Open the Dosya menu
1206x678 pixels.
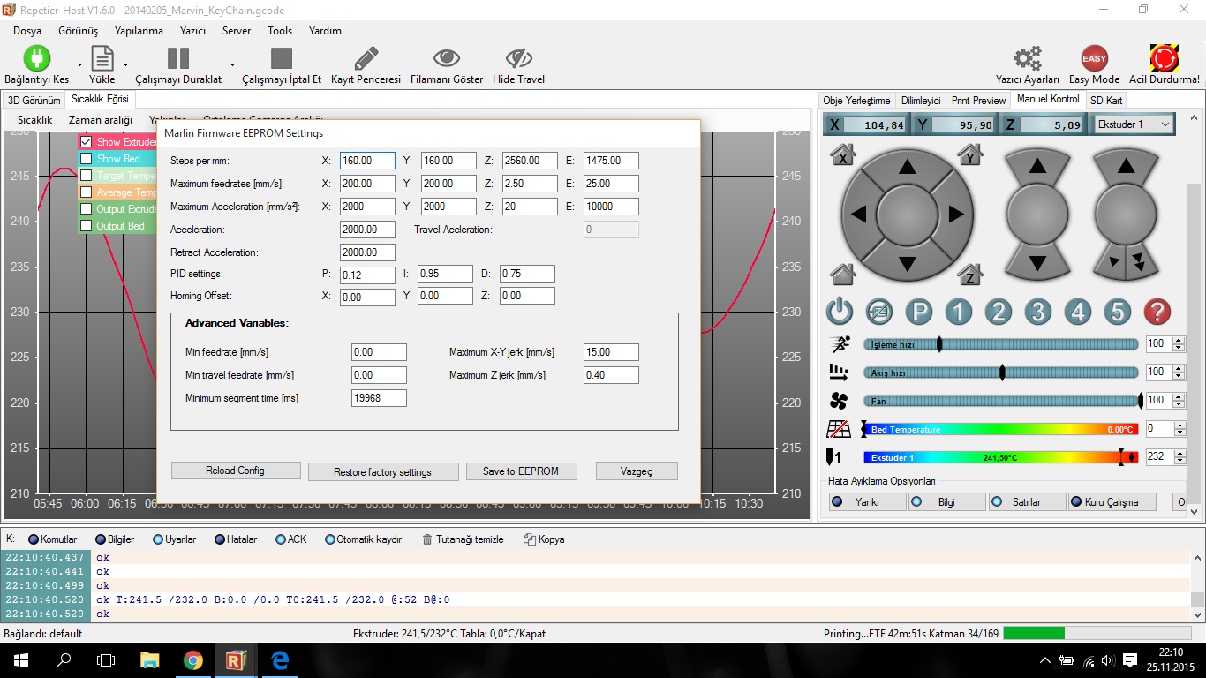pos(27,30)
